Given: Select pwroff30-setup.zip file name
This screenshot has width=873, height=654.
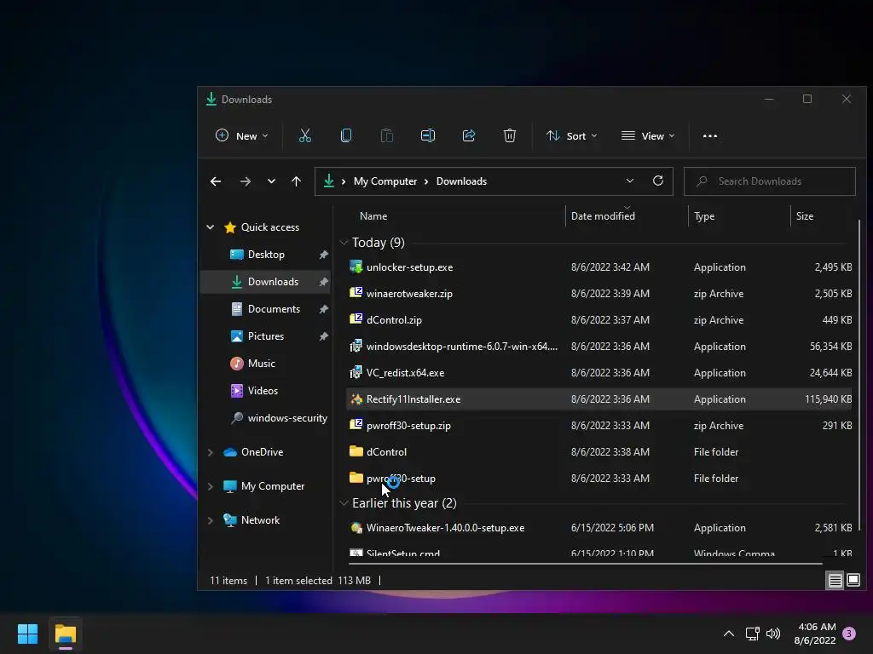Looking at the screenshot, I should point(408,426).
